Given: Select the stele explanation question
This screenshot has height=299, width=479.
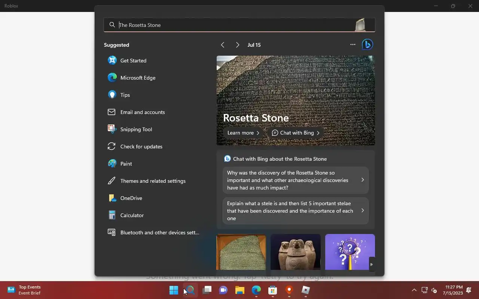Looking at the screenshot, I should pos(296,211).
